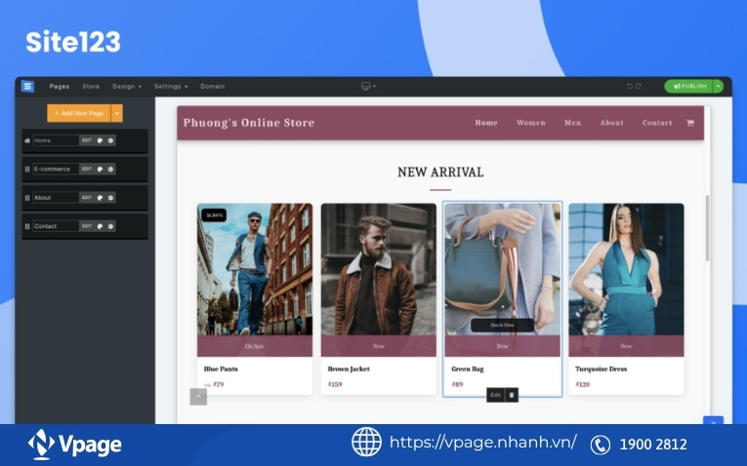Click the redo arrow icon
This screenshot has width=747, height=466.
pos(639,86)
